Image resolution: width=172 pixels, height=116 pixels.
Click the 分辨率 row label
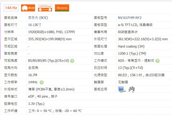[x=9, y=32]
